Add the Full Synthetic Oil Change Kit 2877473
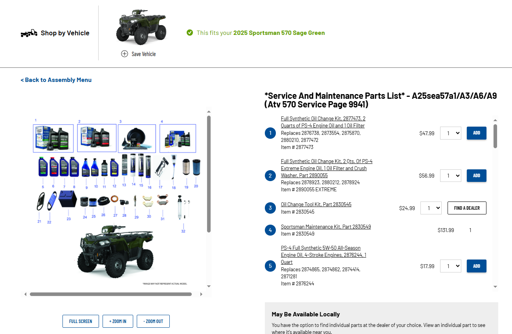 point(476,133)
